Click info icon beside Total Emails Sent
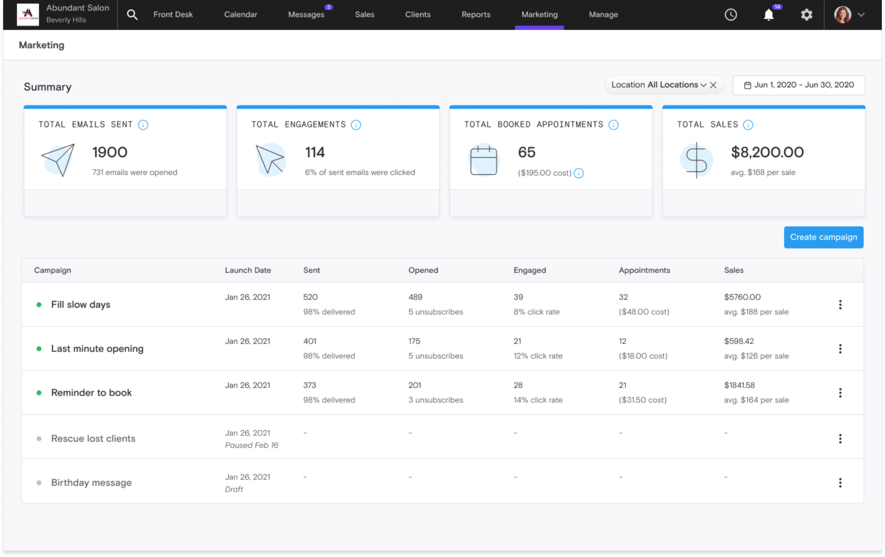 pos(143,125)
